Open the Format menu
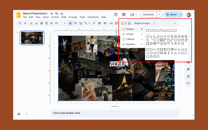The height and width of the screenshot is (130, 208). (55, 17)
